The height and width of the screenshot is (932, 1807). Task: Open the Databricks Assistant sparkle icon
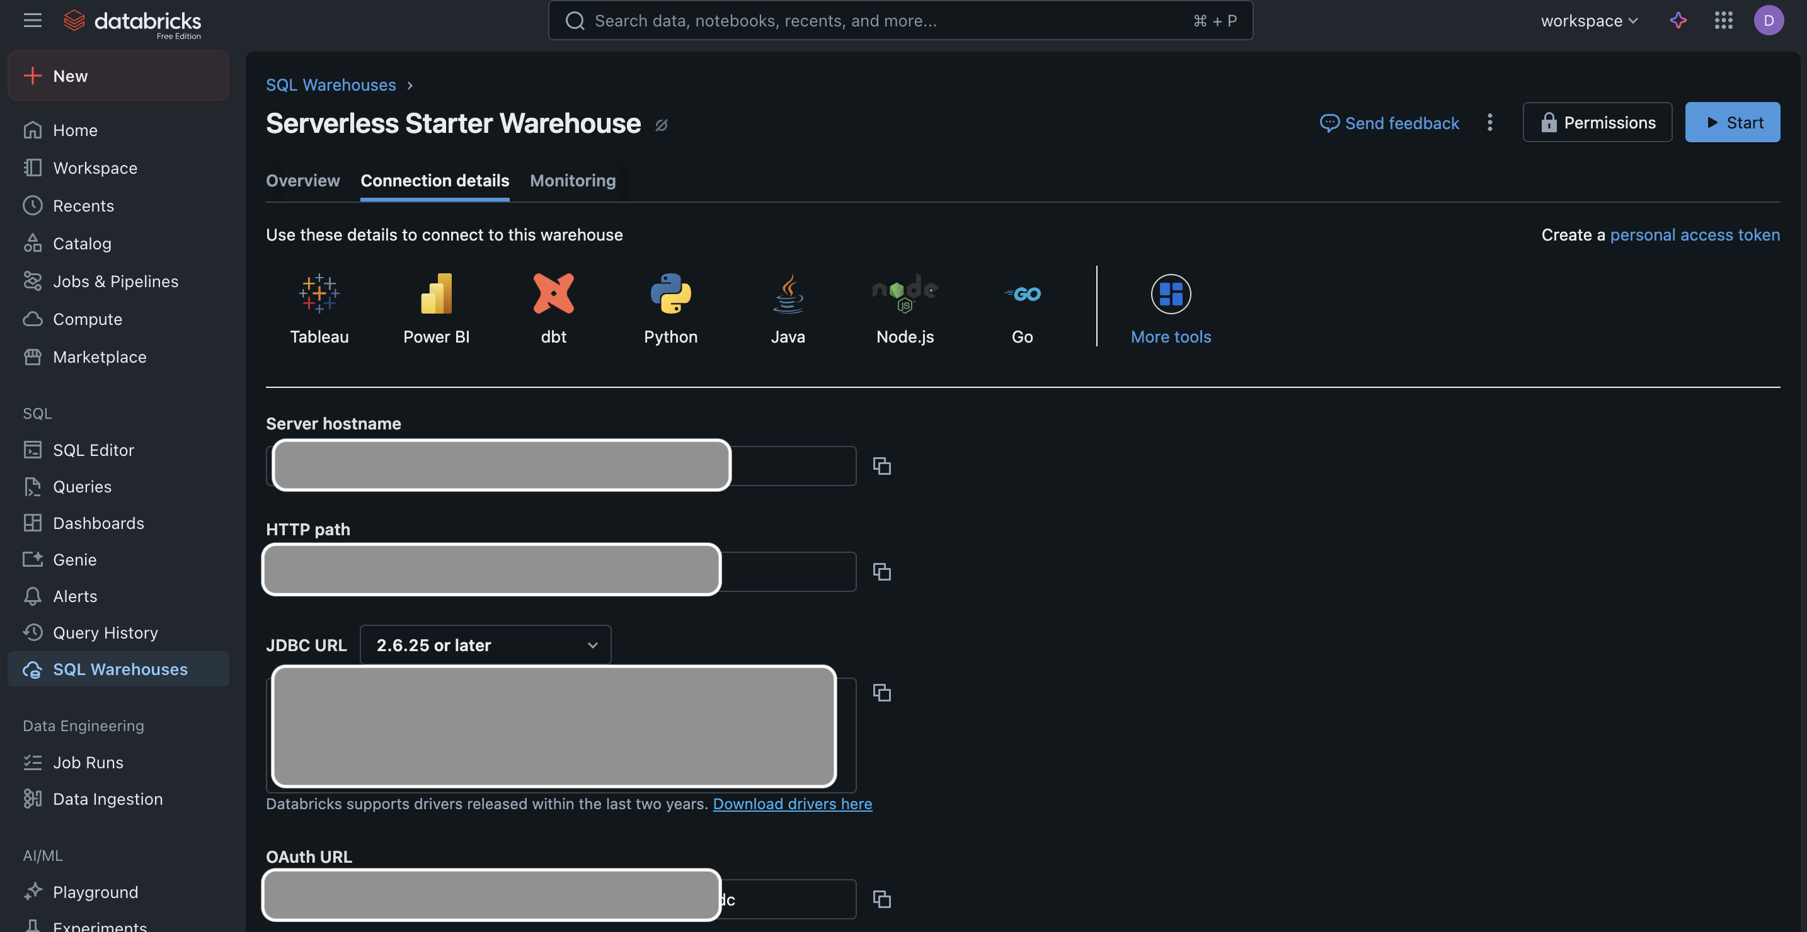point(1678,20)
